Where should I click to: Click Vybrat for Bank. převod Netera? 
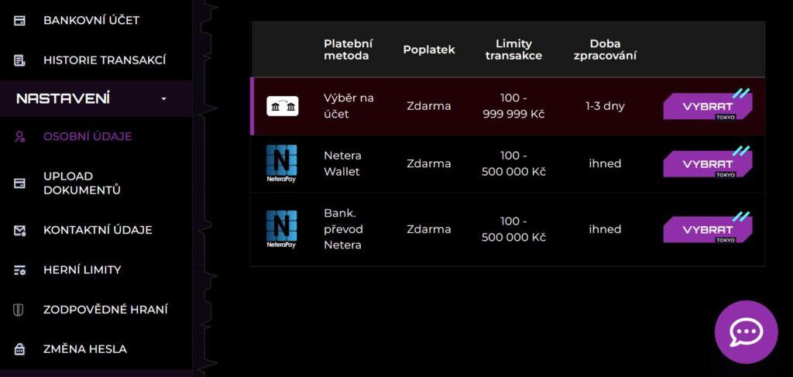coord(708,229)
